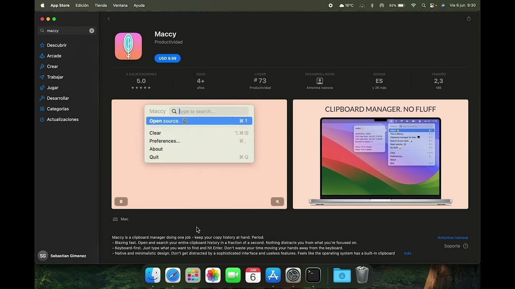Buy Maccy for USD 9.99

coord(167,58)
